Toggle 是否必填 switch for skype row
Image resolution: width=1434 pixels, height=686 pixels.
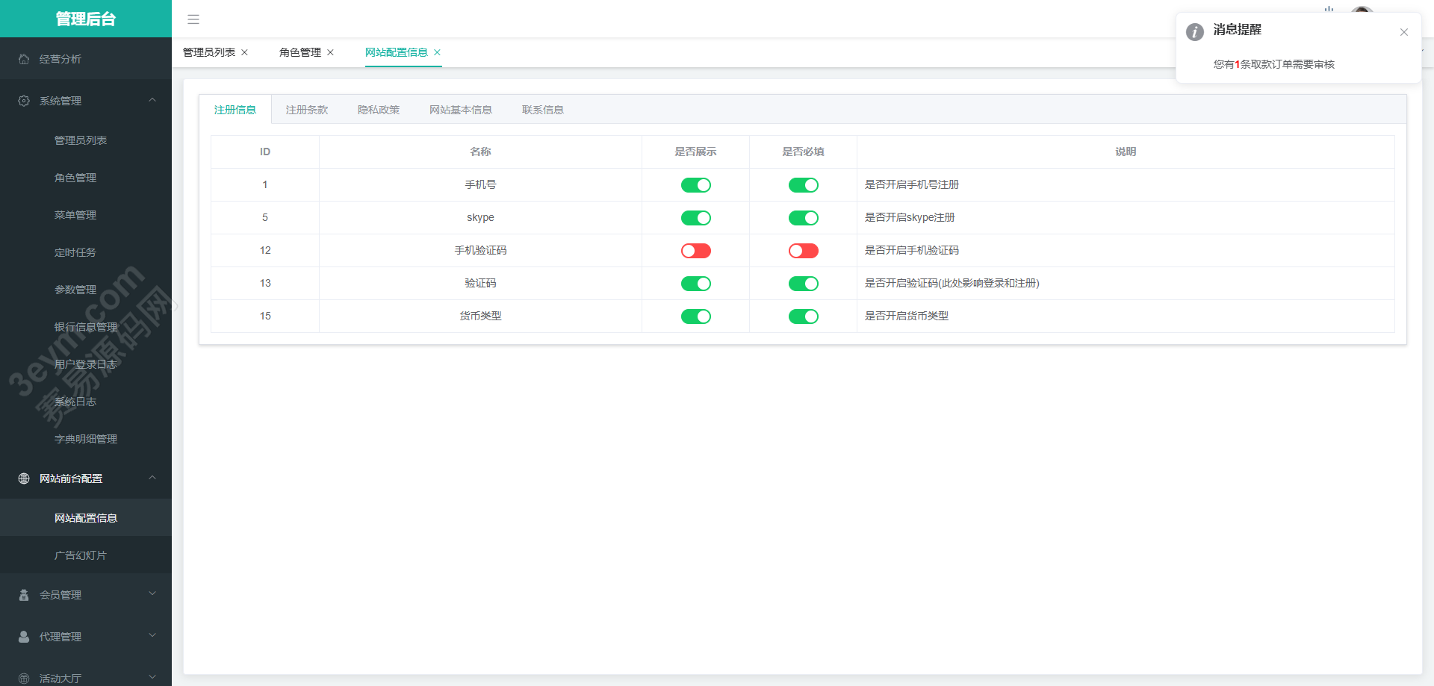click(x=803, y=218)
